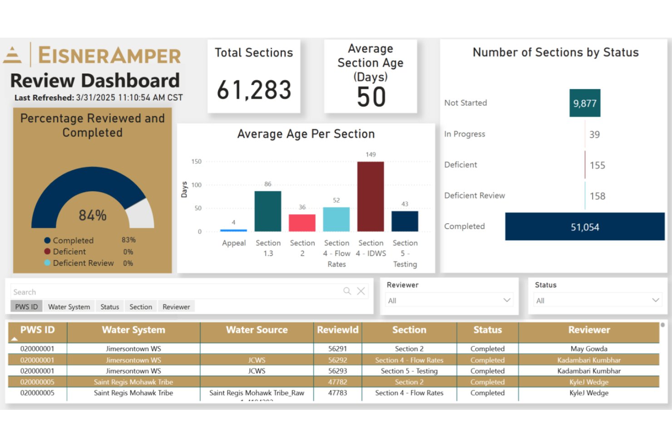Select the PWS ID search filter chip
This screenshot has width=672, height=448.
[x=26, y=307]
